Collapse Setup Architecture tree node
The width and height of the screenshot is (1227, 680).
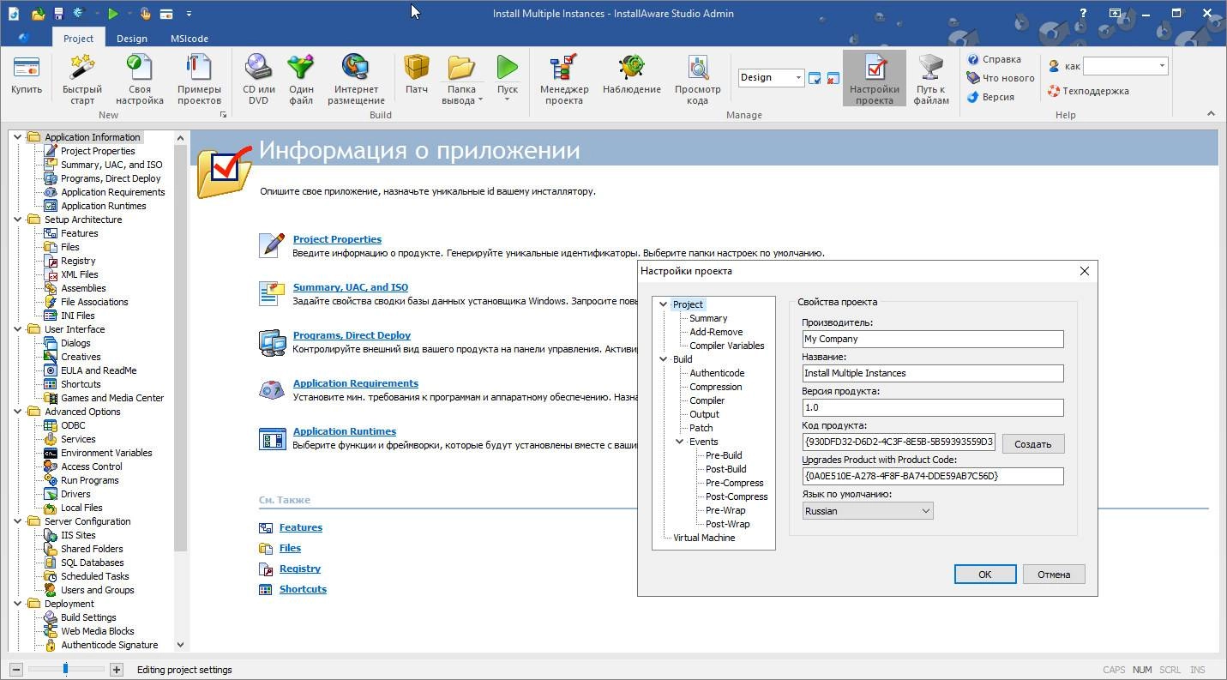(x=17, y=220)
